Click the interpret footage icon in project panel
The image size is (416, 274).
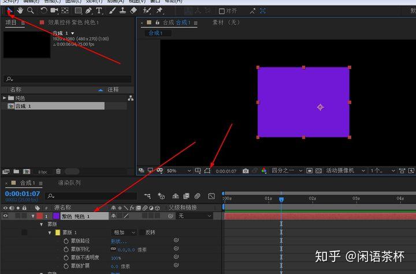6,171
